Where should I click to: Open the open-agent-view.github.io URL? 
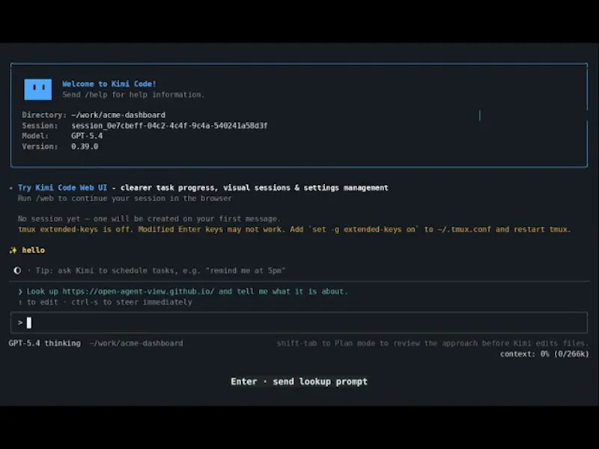139,291
